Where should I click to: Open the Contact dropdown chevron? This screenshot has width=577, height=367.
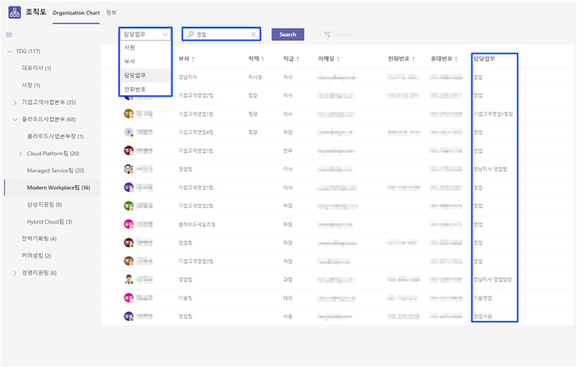point(357,34)
